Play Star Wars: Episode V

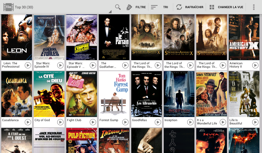pyautogui.click(x=93, y=65)
